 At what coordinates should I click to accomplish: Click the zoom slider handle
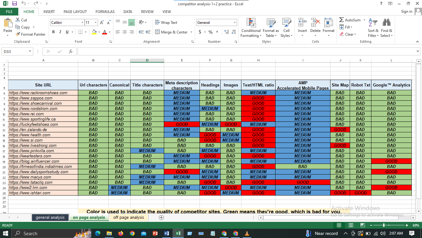(384, 225)
